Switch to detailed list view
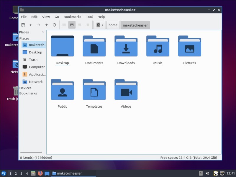 click(x=87, y=25)
